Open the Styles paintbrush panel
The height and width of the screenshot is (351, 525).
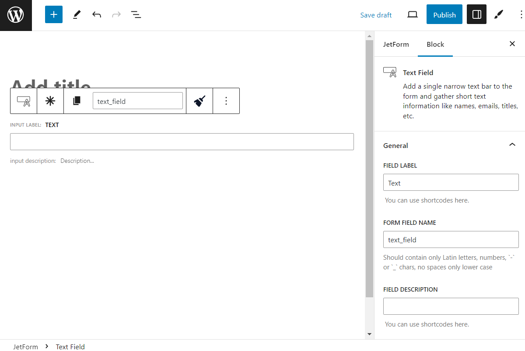point(498,14)
